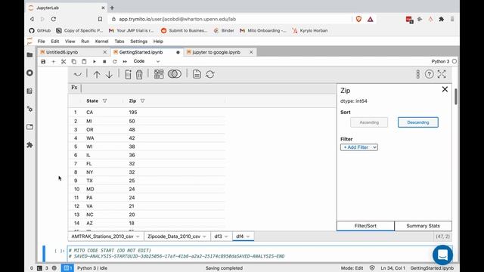Switch to the Summary Stats tab
The width and height of the screenshot is (484, 272).
tap(423, 226)
